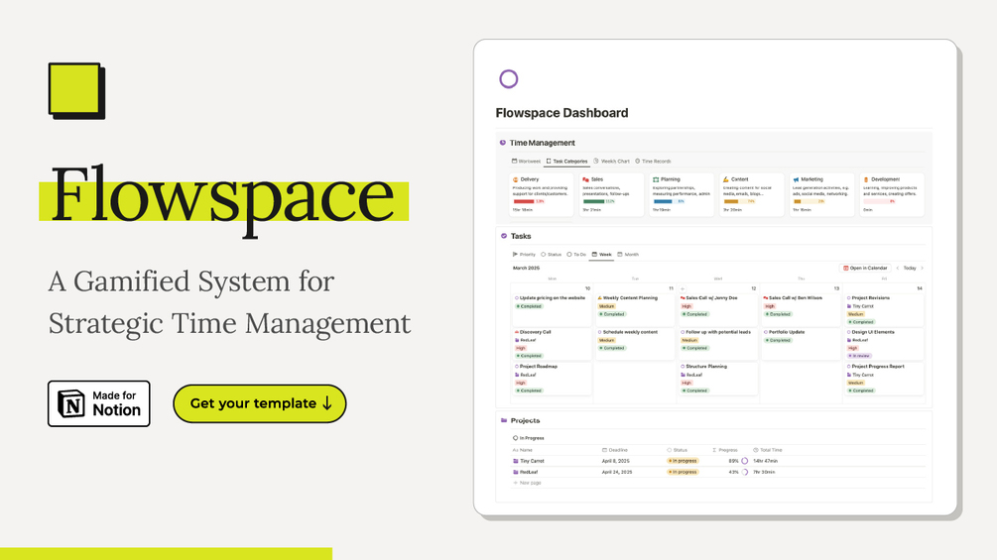This screenshot has height=560, width=997.
Task: Open the Delivery category card
Action: tap(541, 194)
